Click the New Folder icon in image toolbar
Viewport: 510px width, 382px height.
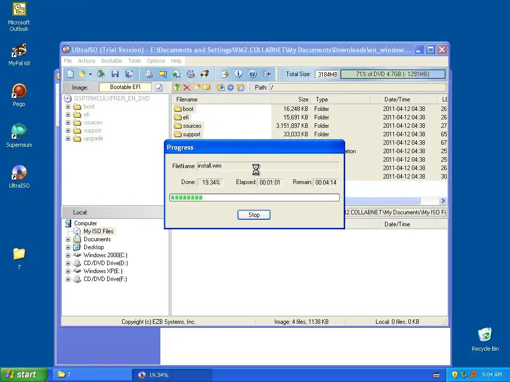[197, 87]
